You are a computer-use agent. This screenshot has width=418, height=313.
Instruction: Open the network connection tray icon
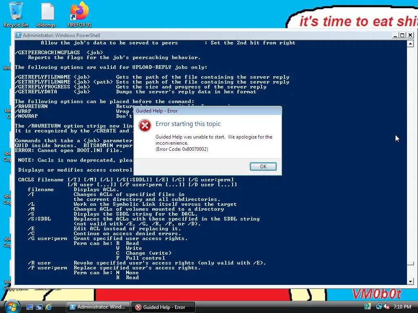tap(379, 307)
